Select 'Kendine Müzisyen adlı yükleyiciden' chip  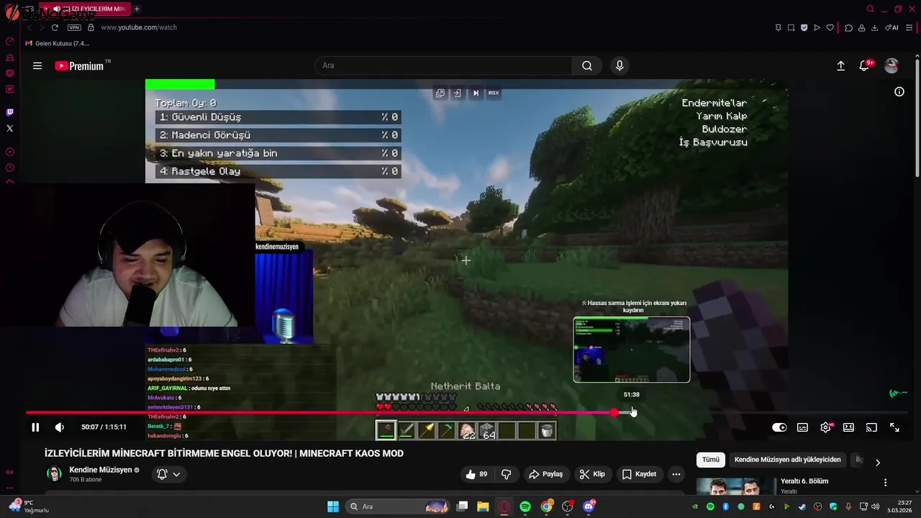pos(787,460)
